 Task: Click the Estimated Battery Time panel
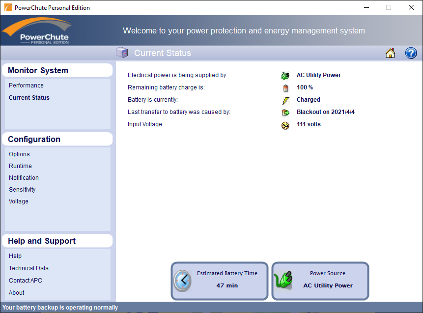[220, 281]
